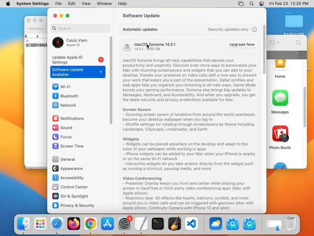Select Focus in sidebar
This screenshot has height=236, width=314.
point(78,137)
